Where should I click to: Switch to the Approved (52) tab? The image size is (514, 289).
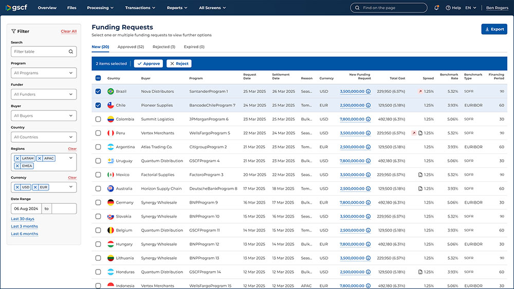pos(131,47)
